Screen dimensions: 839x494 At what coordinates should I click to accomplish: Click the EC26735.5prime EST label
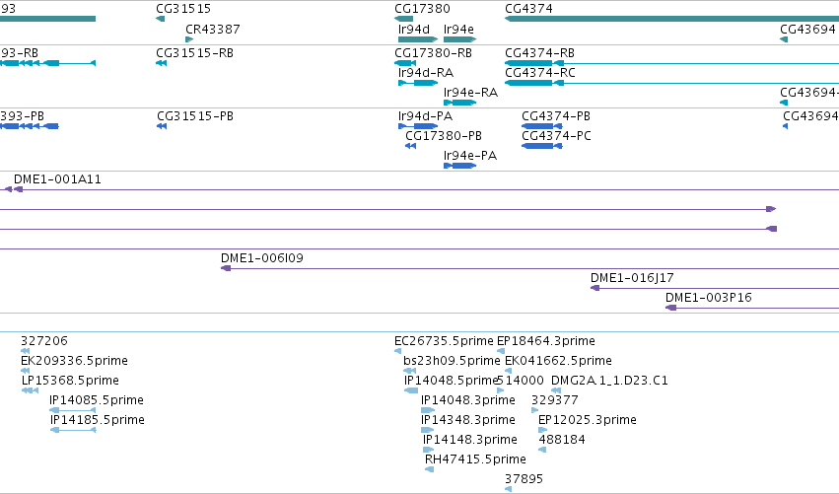444,341
